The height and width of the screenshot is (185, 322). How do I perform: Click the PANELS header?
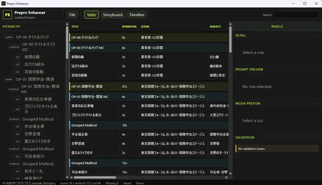(277, 26)
